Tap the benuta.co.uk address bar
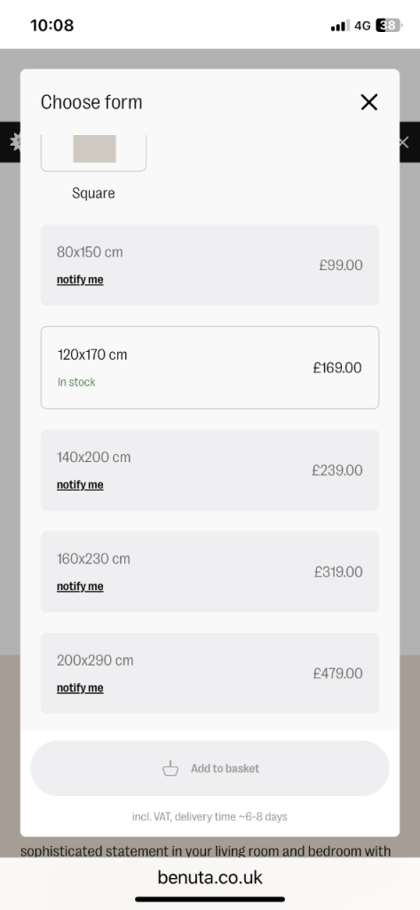 click(210, 877)
